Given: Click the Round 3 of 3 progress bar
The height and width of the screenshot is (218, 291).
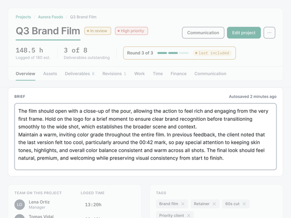Looking at the screenshot, I should click(173, 53).
